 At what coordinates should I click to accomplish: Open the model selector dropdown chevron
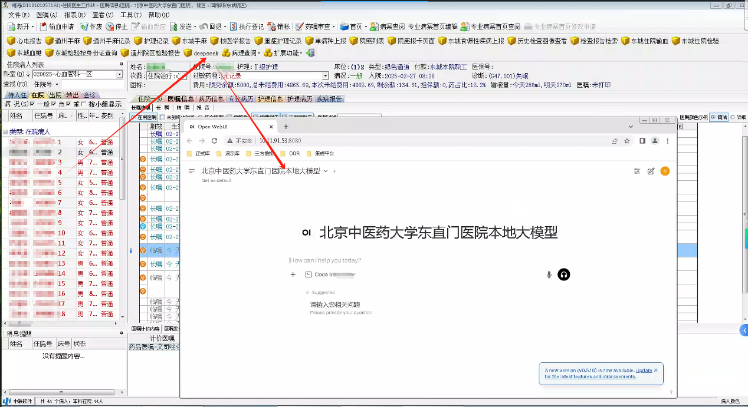point(326,171)
